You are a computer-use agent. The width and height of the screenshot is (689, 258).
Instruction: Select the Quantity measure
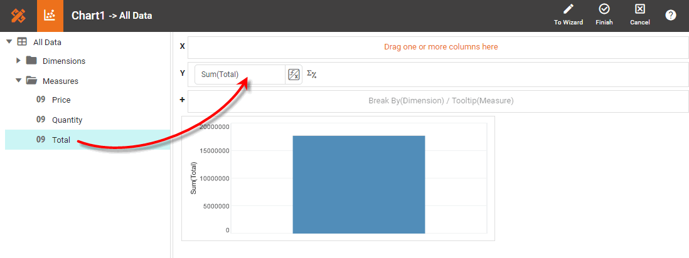pos(67,120)
